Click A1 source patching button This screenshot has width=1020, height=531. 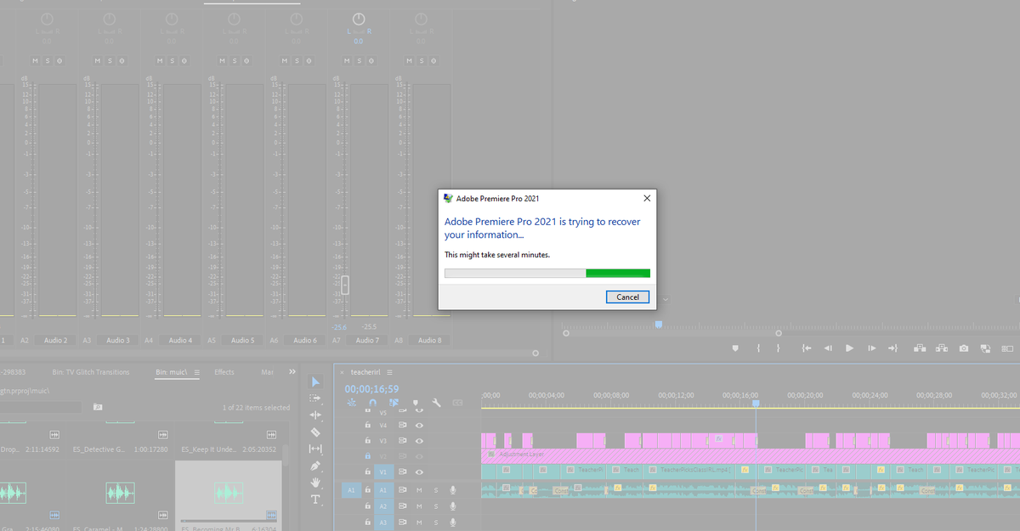(x=351, y=489)
